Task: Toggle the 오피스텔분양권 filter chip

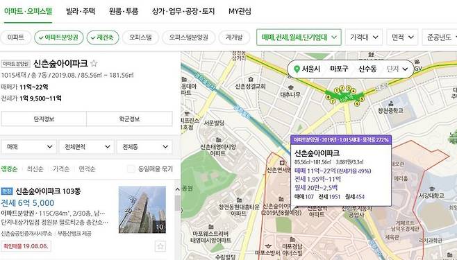Action: click(x=189, y=37)
